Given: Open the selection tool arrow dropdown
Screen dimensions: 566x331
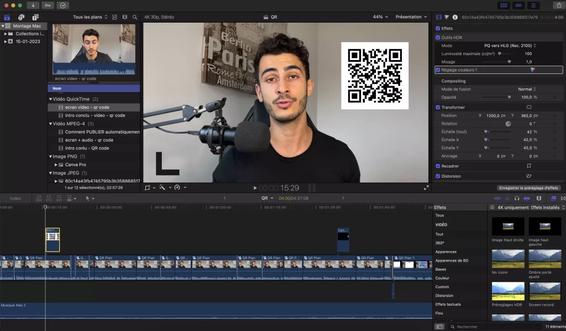Looking at the screenshot, I should point(89,198).
